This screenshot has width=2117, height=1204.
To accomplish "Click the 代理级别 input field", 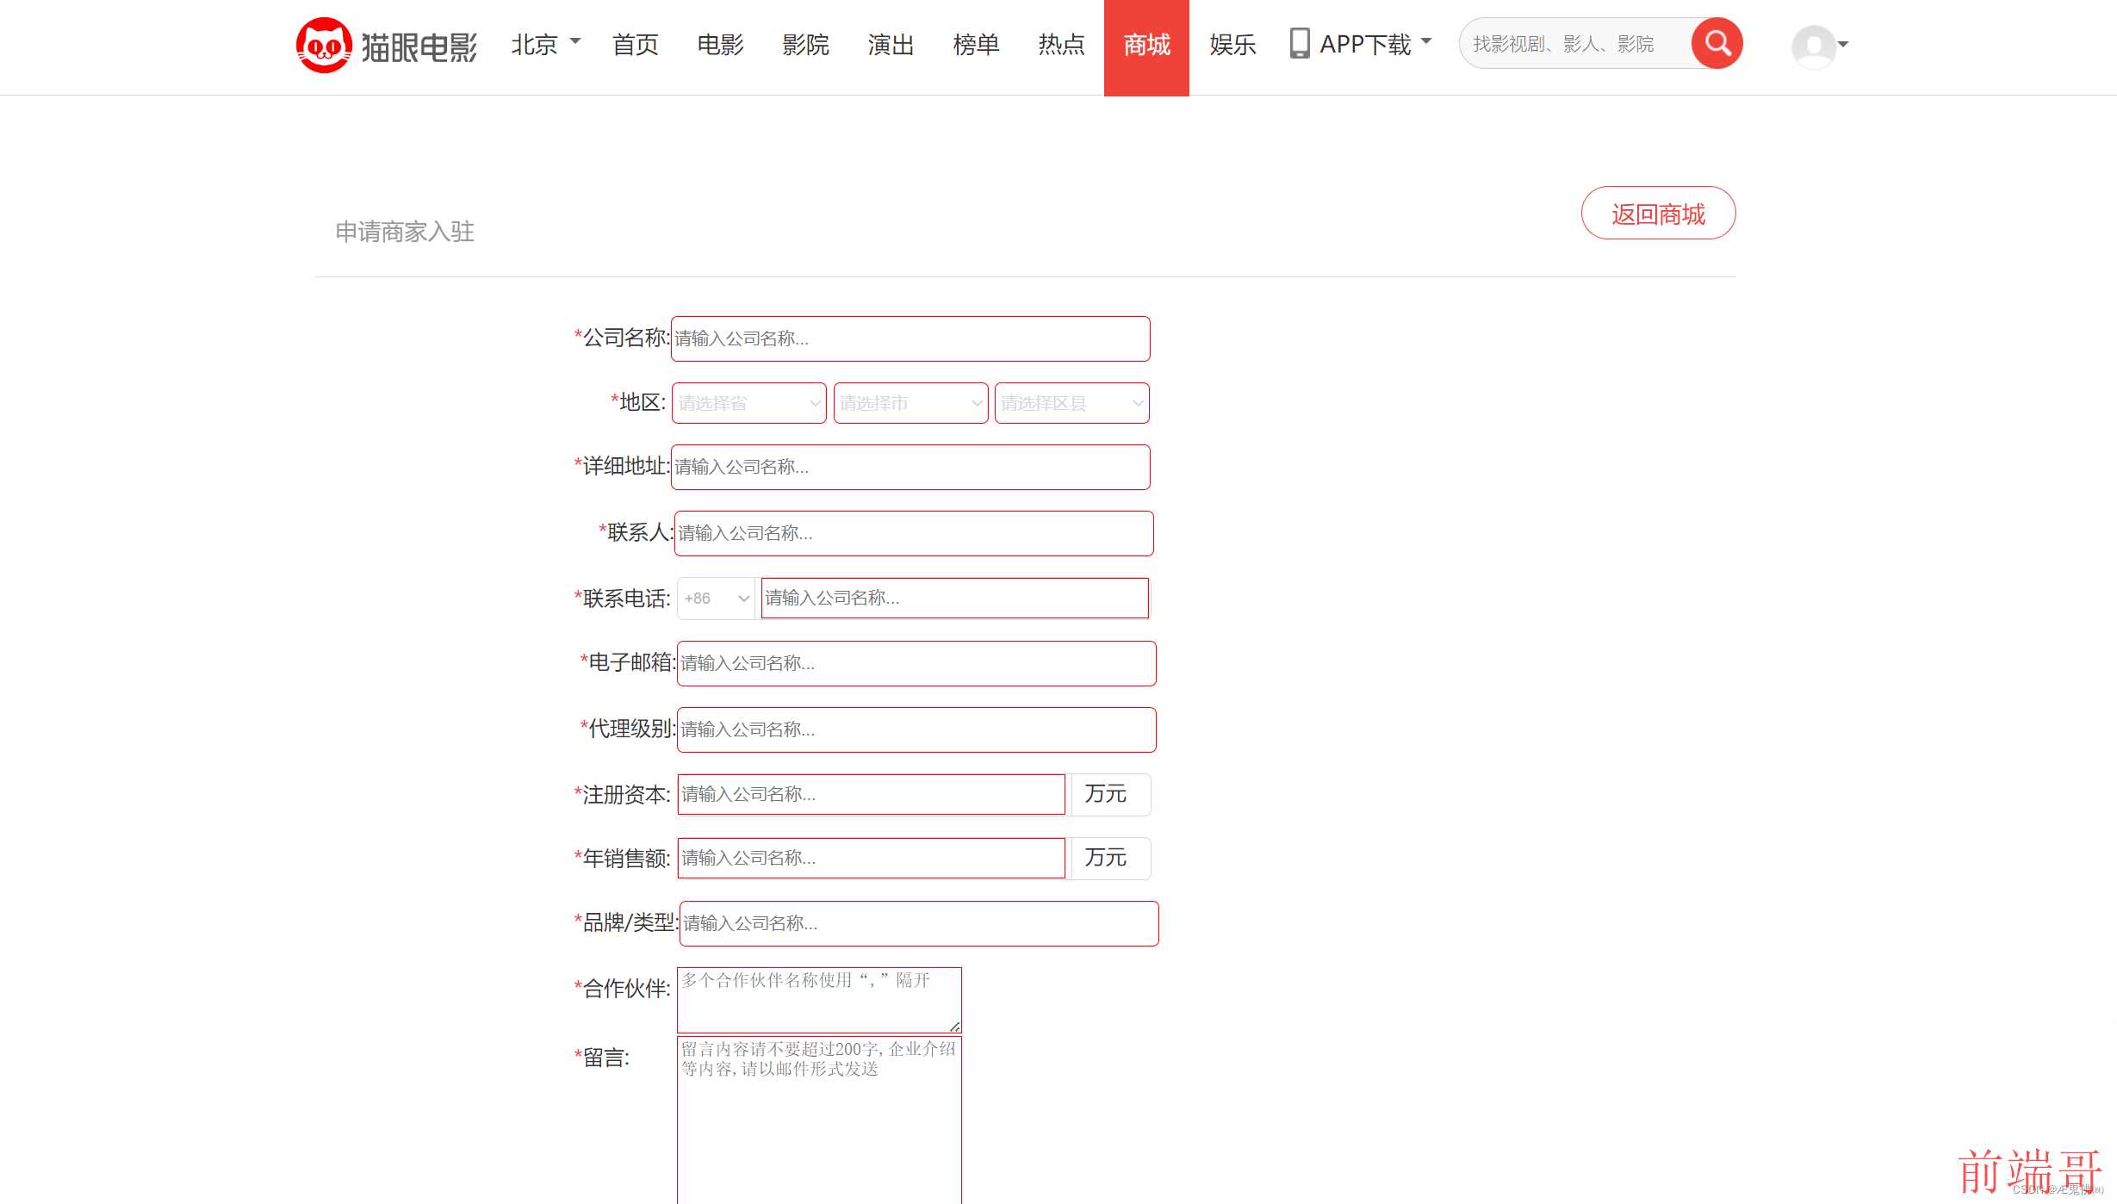I will (916, 729).
